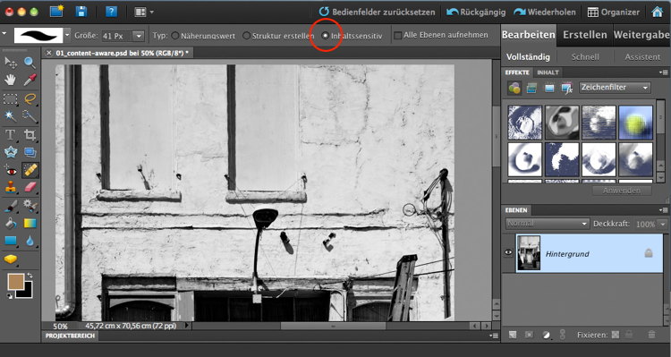Click Rückgängig to undo
This screenshot has width=671, height=357.
pyautogui.click(x=476, y=12)
